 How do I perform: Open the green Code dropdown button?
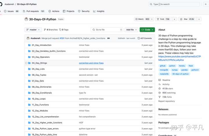[x=147, y=30]
